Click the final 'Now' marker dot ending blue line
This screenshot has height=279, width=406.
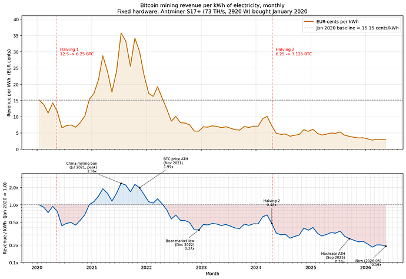[x=386, y=247]
